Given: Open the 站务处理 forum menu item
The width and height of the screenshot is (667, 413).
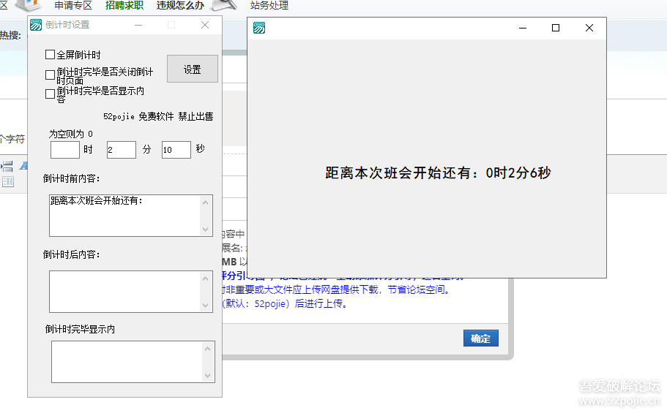Looking at the screenshot, I should (x=269, y=6).
